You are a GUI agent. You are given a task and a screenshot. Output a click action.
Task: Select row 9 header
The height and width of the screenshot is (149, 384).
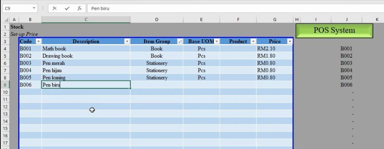point(5,85)
